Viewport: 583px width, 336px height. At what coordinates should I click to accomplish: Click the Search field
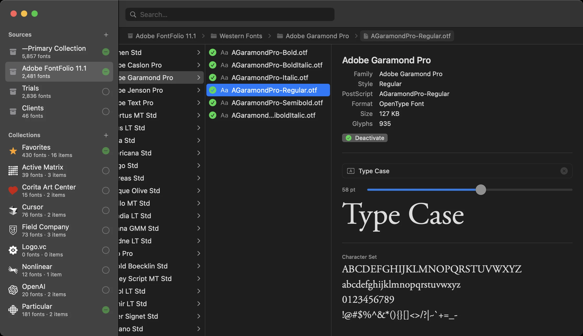[230, 14]
